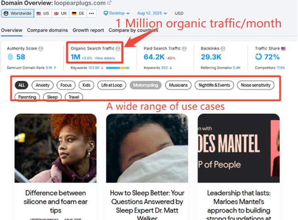Open 'Difference between silicone and foam ear tips'
The image size is (298, 220).
point(55,201)
